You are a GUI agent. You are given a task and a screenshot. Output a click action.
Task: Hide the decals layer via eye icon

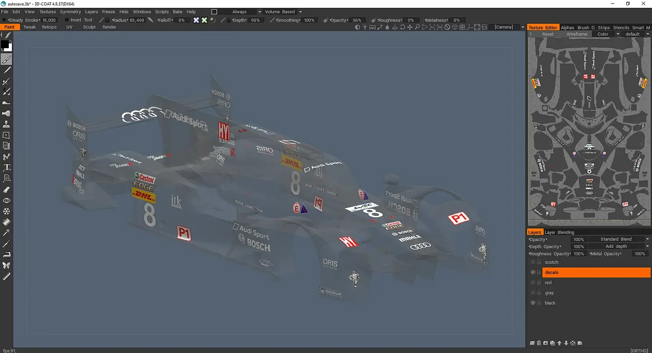(x=533, y=272)
